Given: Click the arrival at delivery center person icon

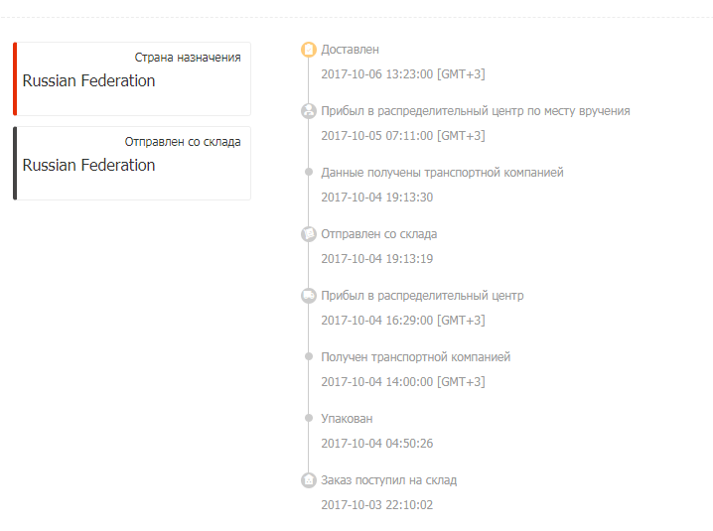Looking at the screenshot, I should pyautogui.click(x=309, y=110).
